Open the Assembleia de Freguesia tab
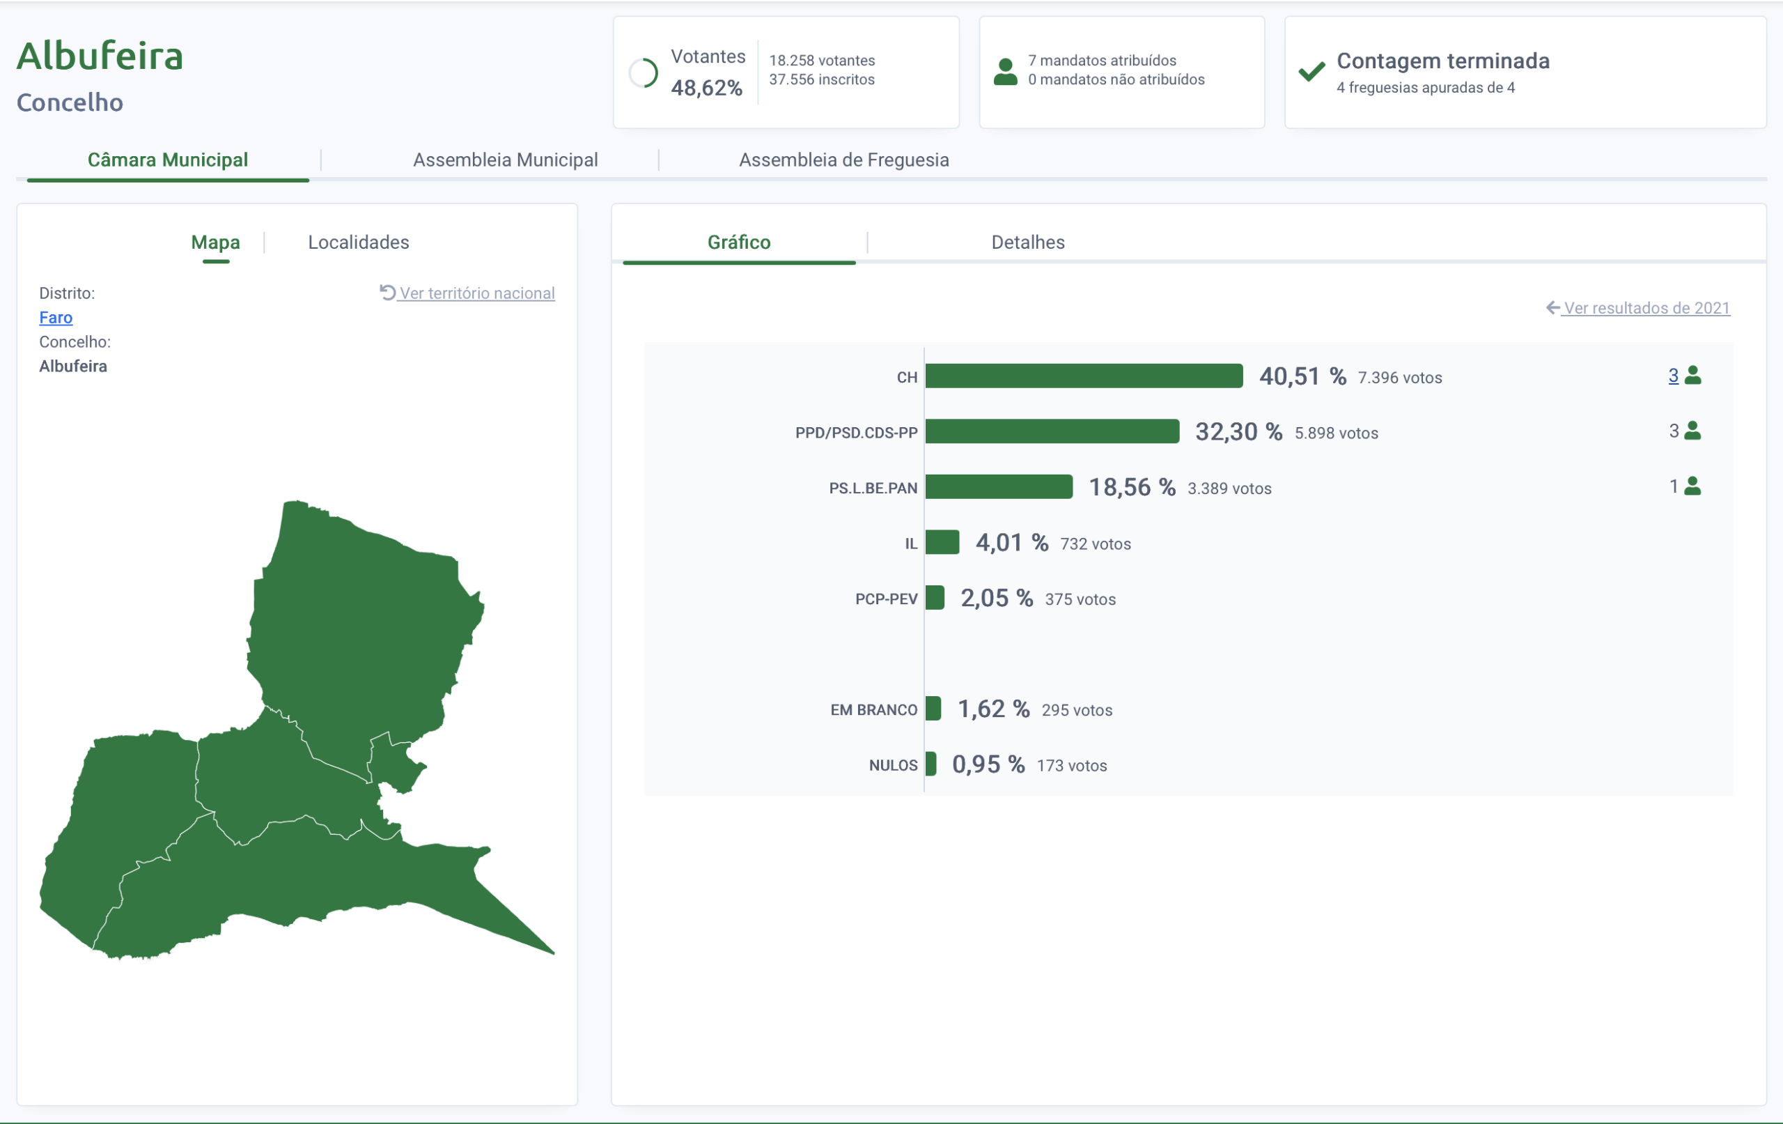The width and height of the screenshot is (1783, 1124). 843,160
